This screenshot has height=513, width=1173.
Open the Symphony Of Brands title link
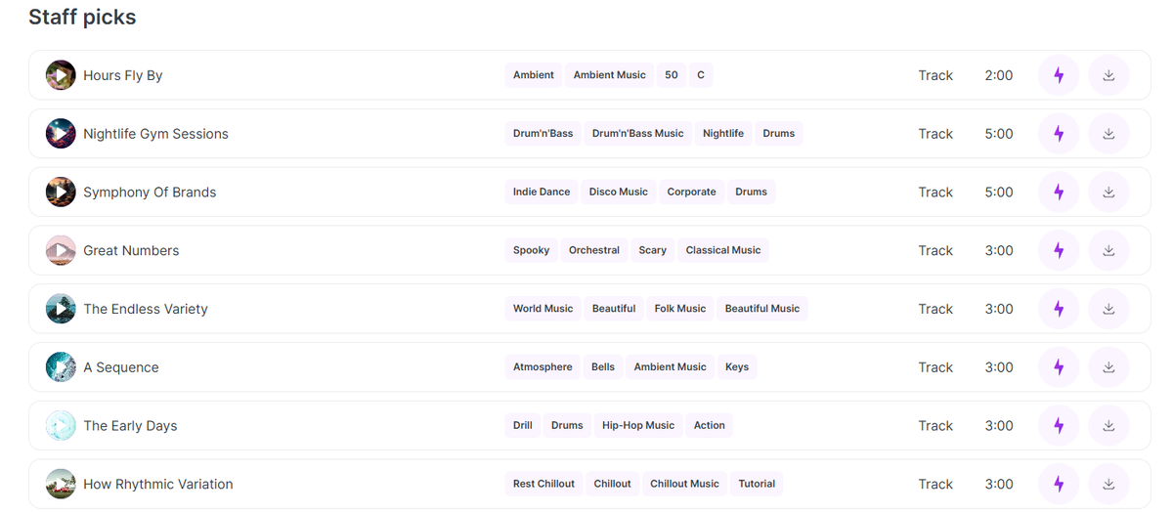(150, 192)
